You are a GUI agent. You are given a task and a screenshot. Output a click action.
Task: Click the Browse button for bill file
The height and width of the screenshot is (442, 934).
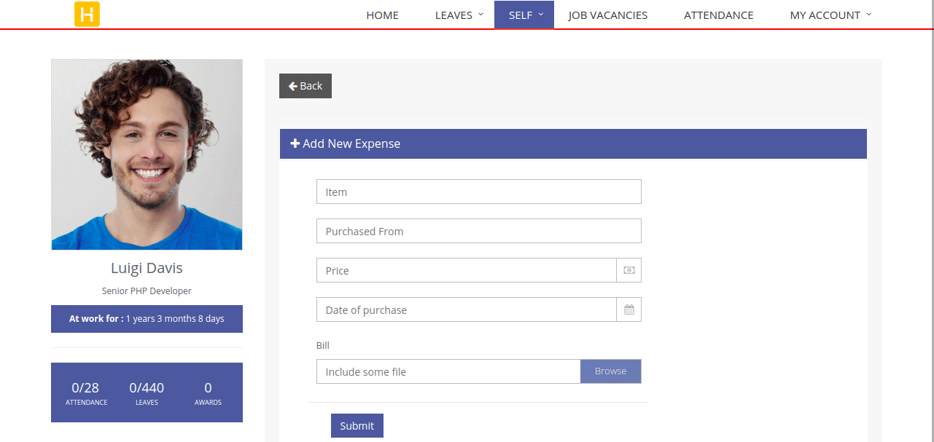[610, 371]
